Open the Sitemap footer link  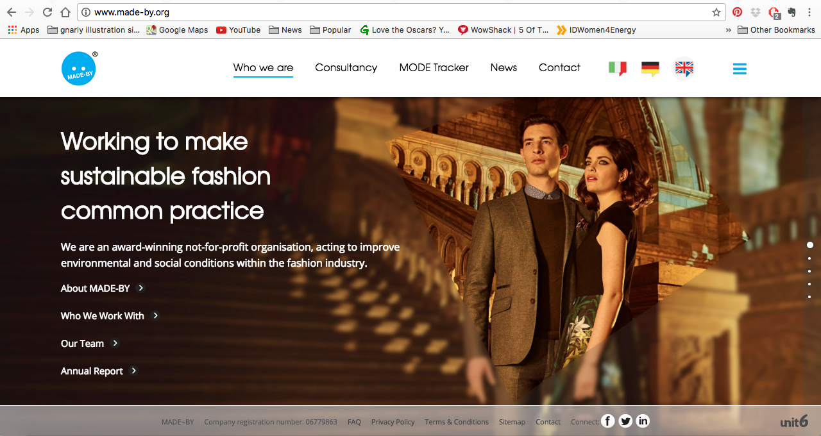click(512, 422)
